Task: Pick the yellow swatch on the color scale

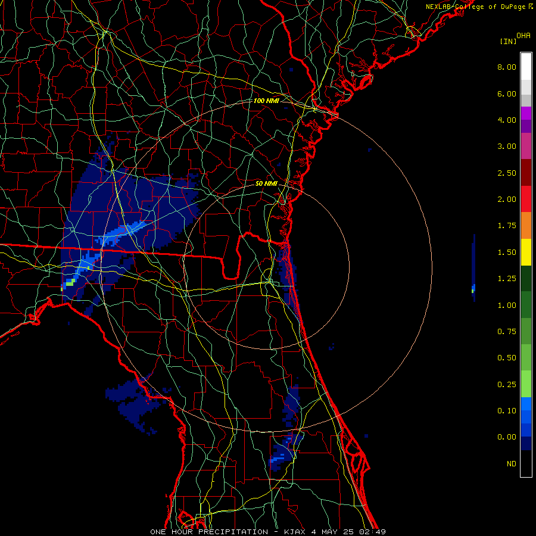Action: (x=526, y=253)
